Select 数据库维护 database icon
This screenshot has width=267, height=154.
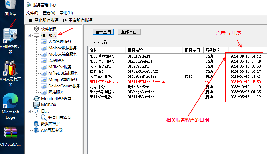37,124
